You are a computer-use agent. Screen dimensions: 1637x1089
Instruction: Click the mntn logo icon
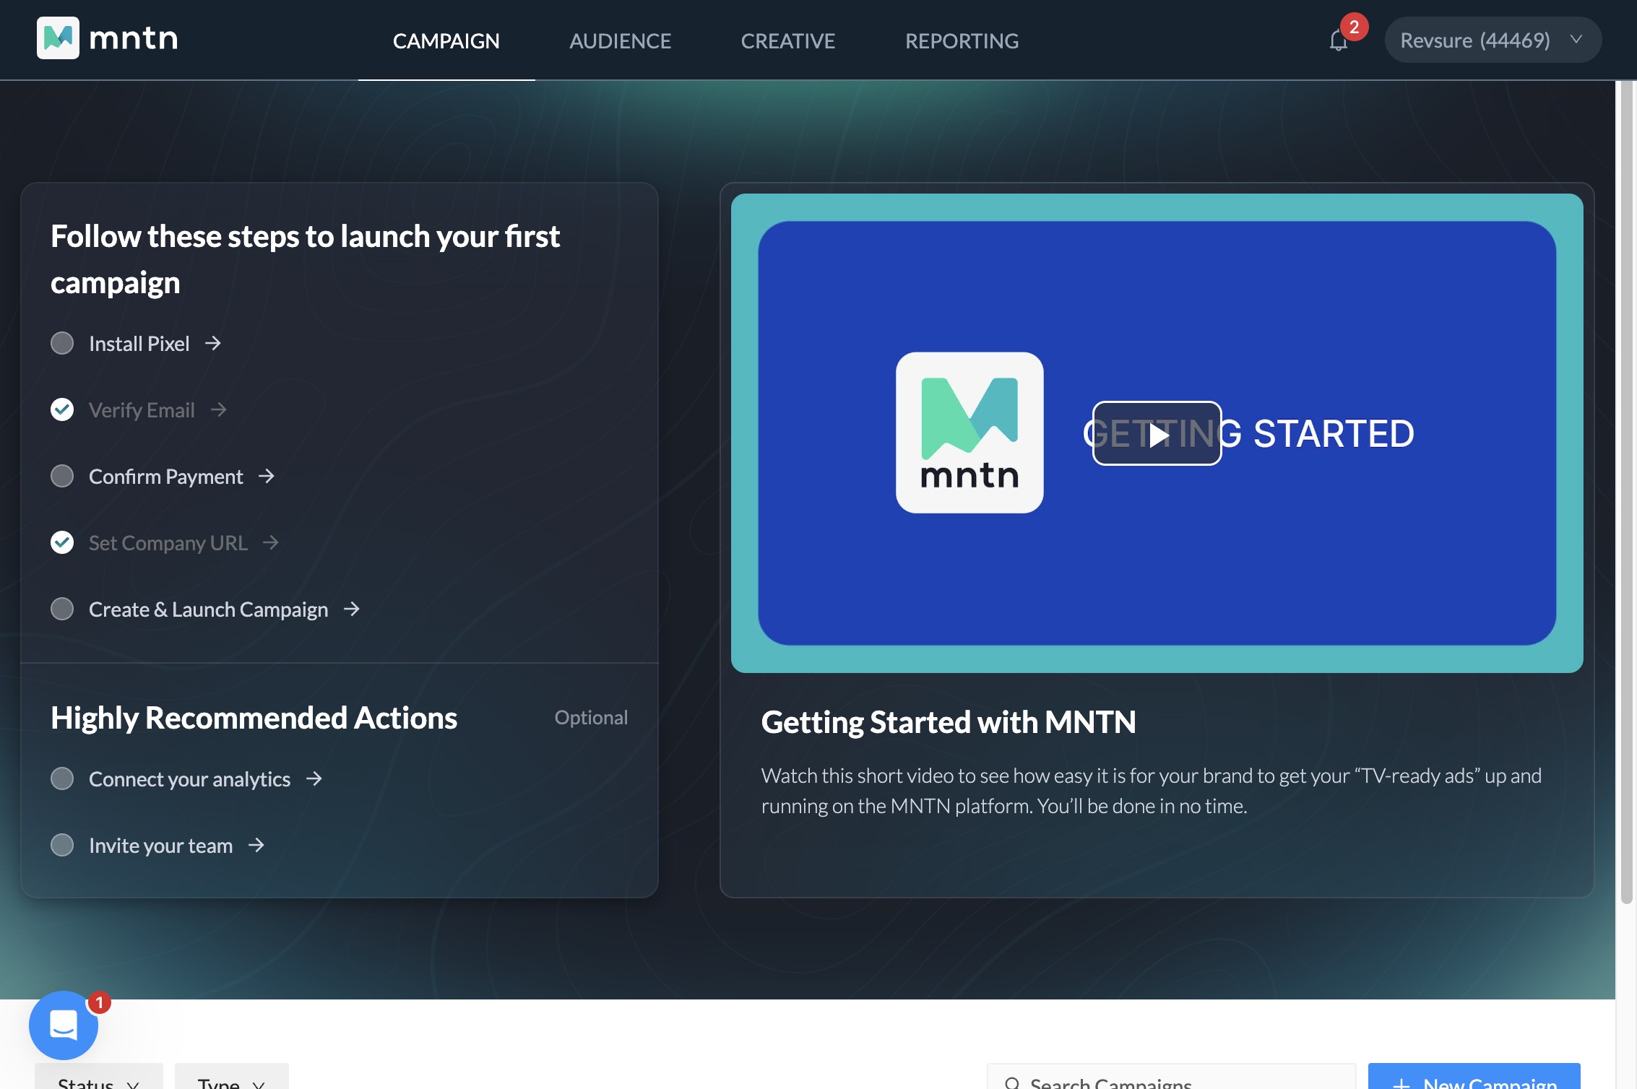click(58, 38)
